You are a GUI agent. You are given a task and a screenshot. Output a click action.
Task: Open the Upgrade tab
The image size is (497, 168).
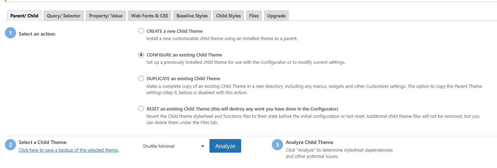(x=276, y=16)
